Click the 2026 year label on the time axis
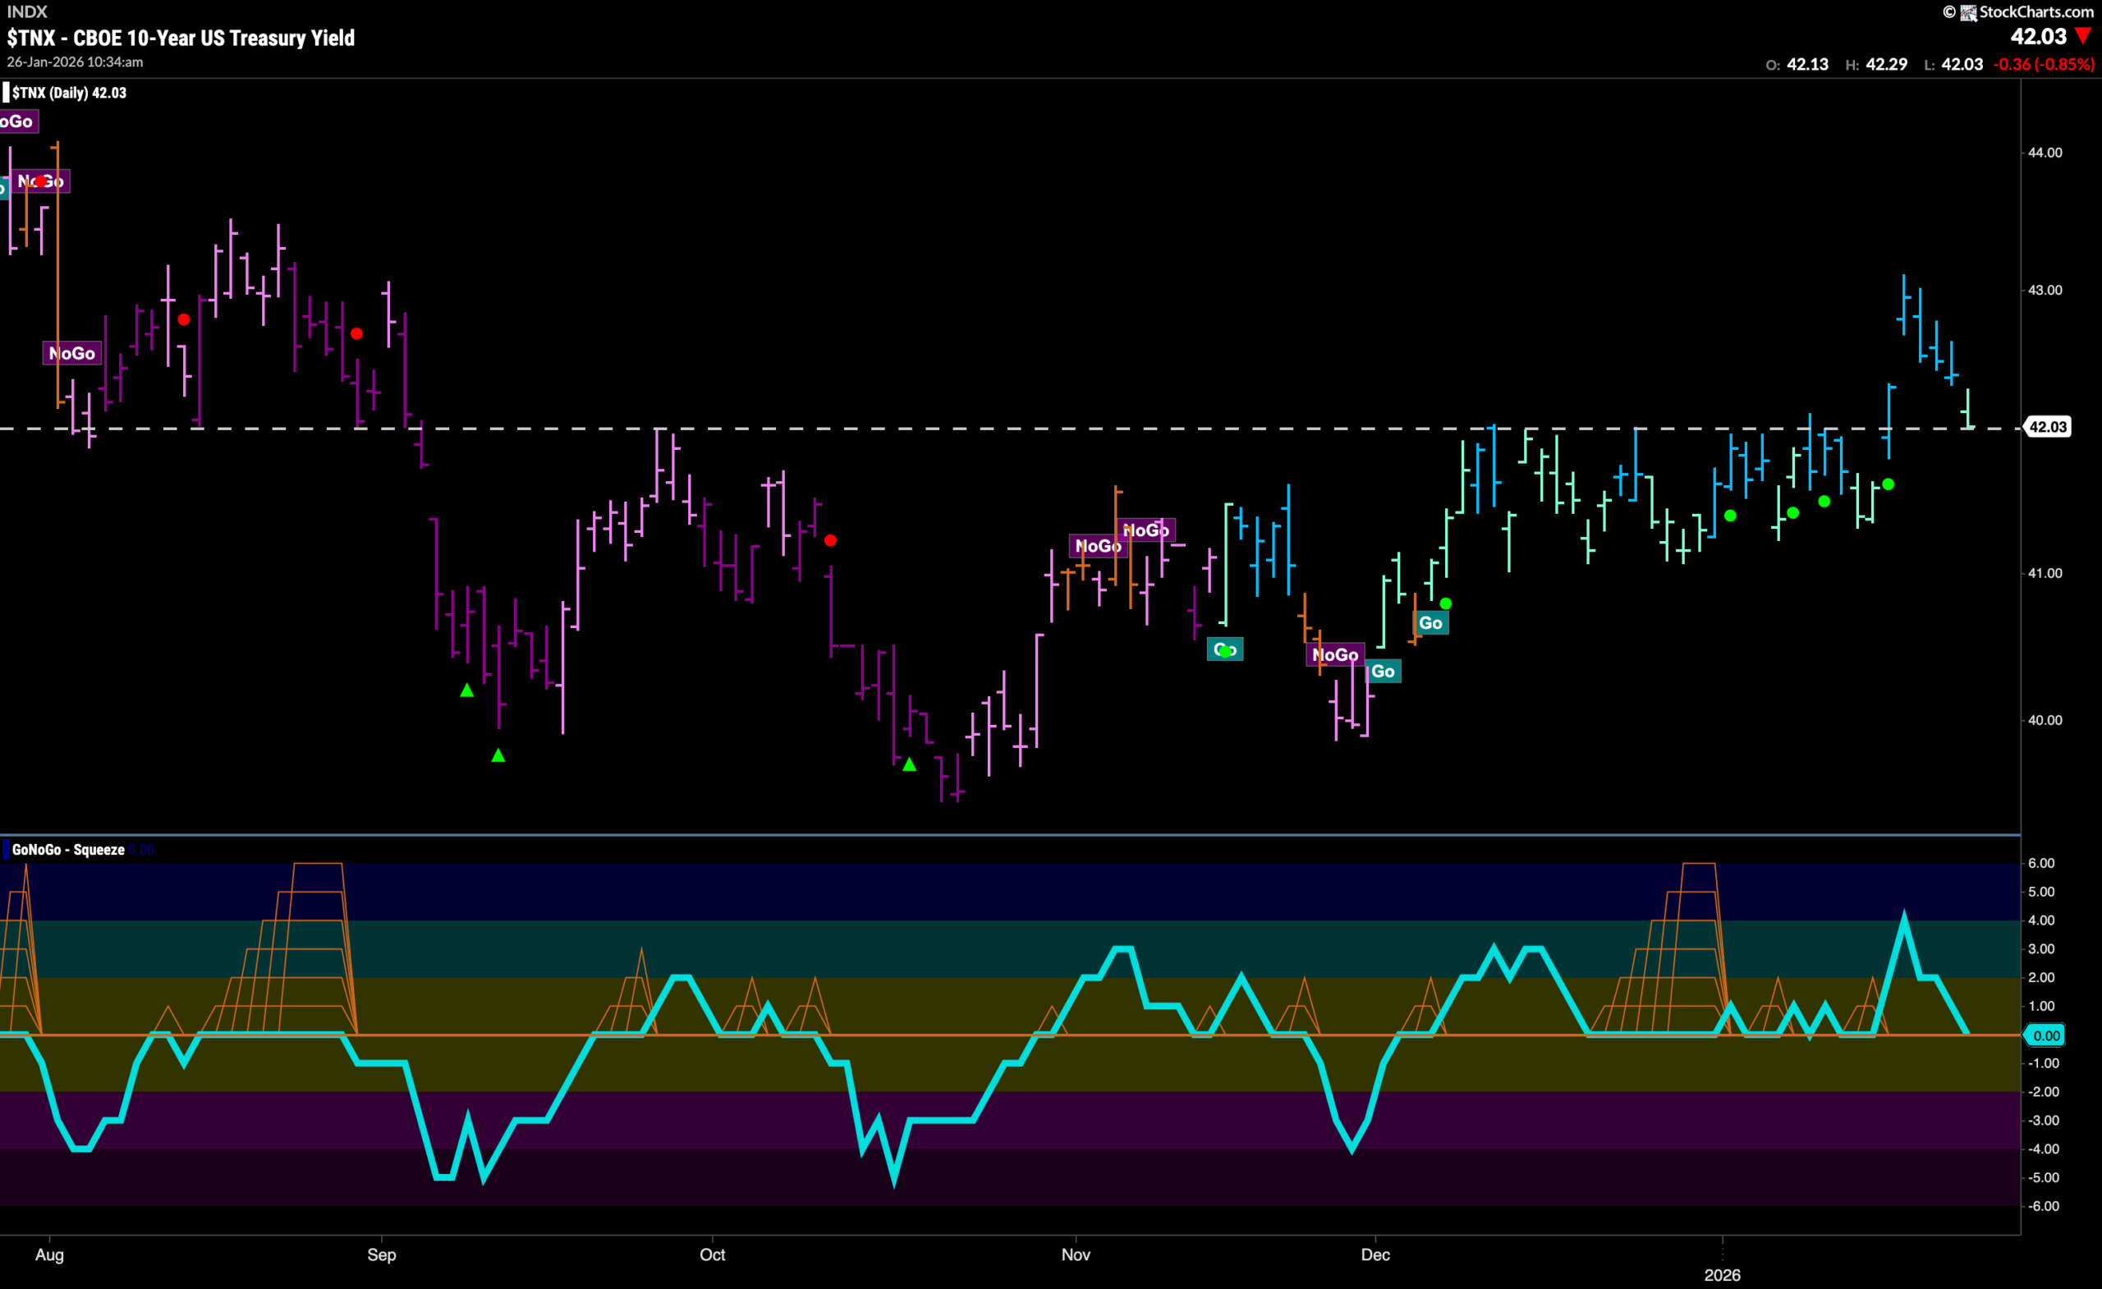 (x=1723, y=1275)
